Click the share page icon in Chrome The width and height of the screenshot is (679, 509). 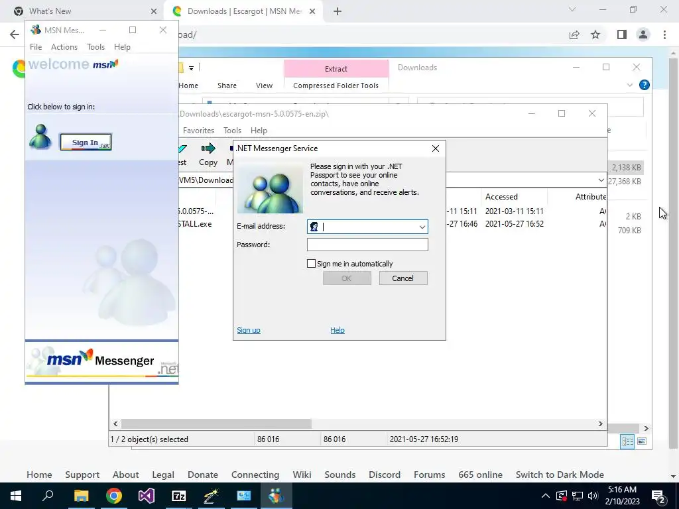click(574, 34)
